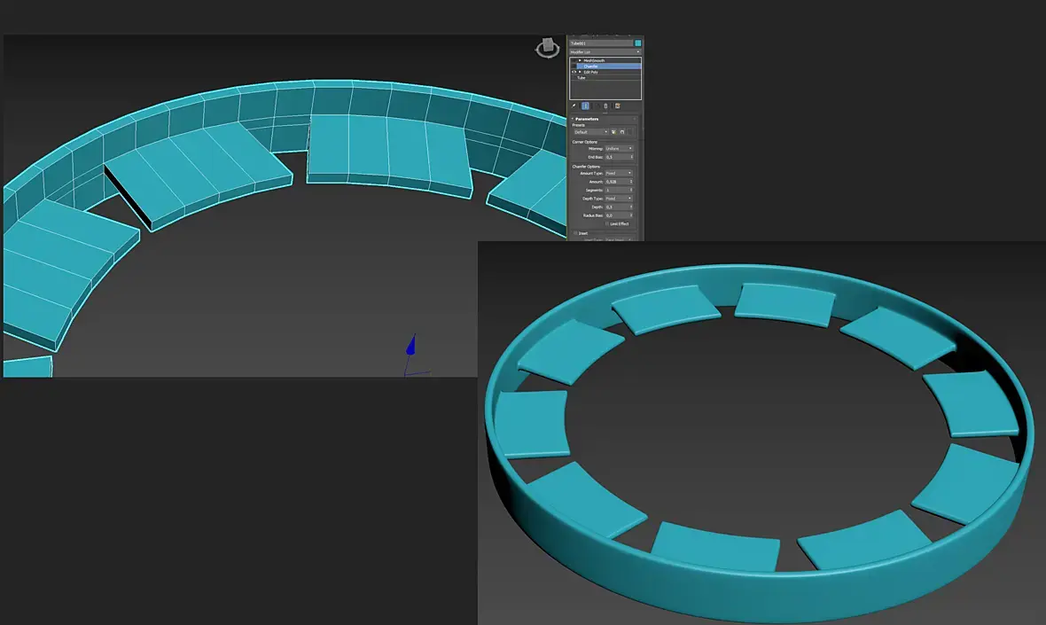
Task: Open the Mitering Uniform dropdown
Action: [619, 149]
